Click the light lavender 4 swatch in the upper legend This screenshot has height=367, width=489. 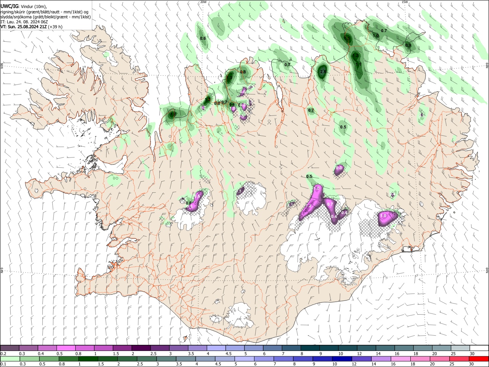(x=216, y=348)
